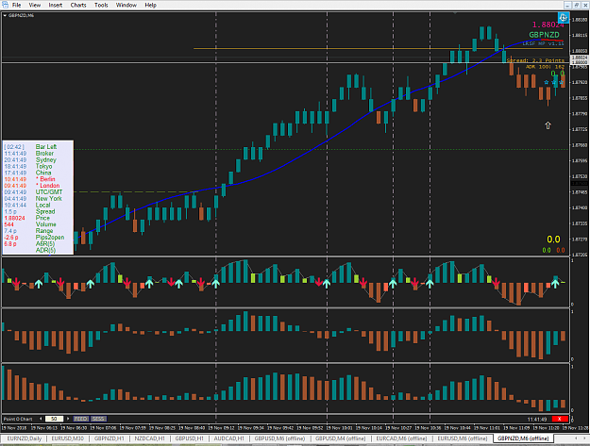Click the 11:41:49 clock in Point O Chart bar

(537, 419)
